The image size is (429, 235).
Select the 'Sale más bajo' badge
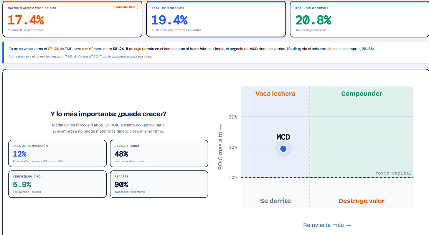pyautogui.click(x=126, y=7)
